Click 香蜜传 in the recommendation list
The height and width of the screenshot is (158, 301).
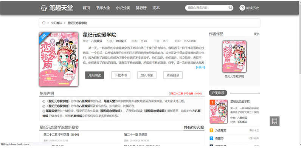click(219, 138)
